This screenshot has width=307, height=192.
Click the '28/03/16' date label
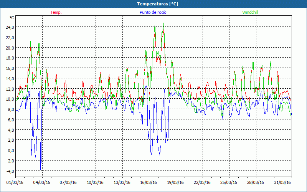(x=256, y=183)
